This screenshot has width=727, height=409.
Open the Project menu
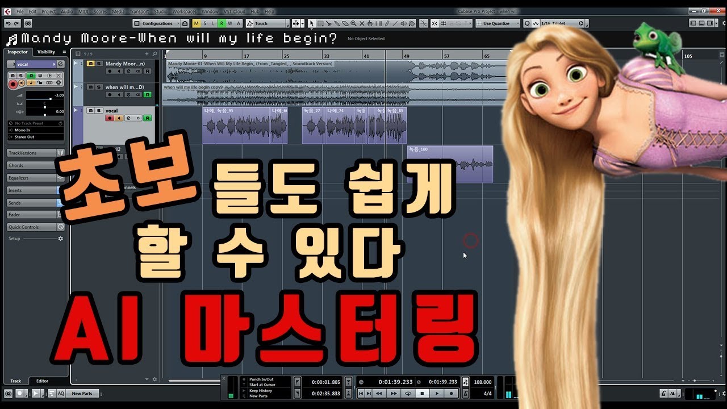48,11
